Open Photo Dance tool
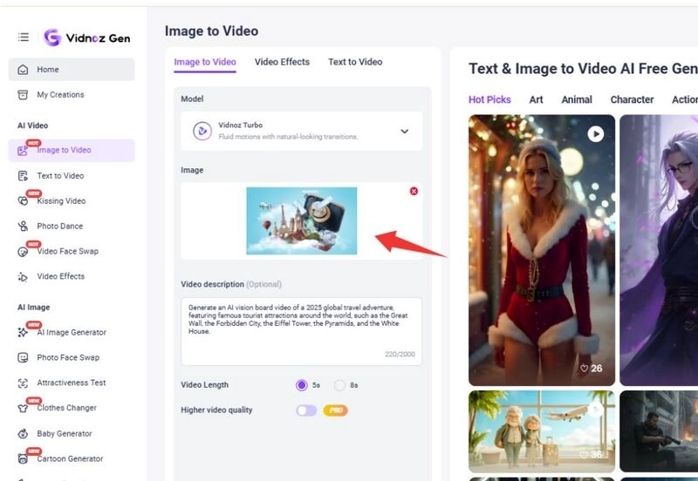This screenshot has height=481, width=698. [72, 227]
